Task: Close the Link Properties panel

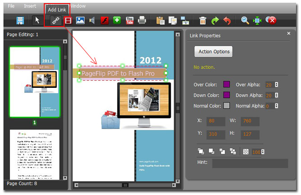Action: tap(289, 33)
